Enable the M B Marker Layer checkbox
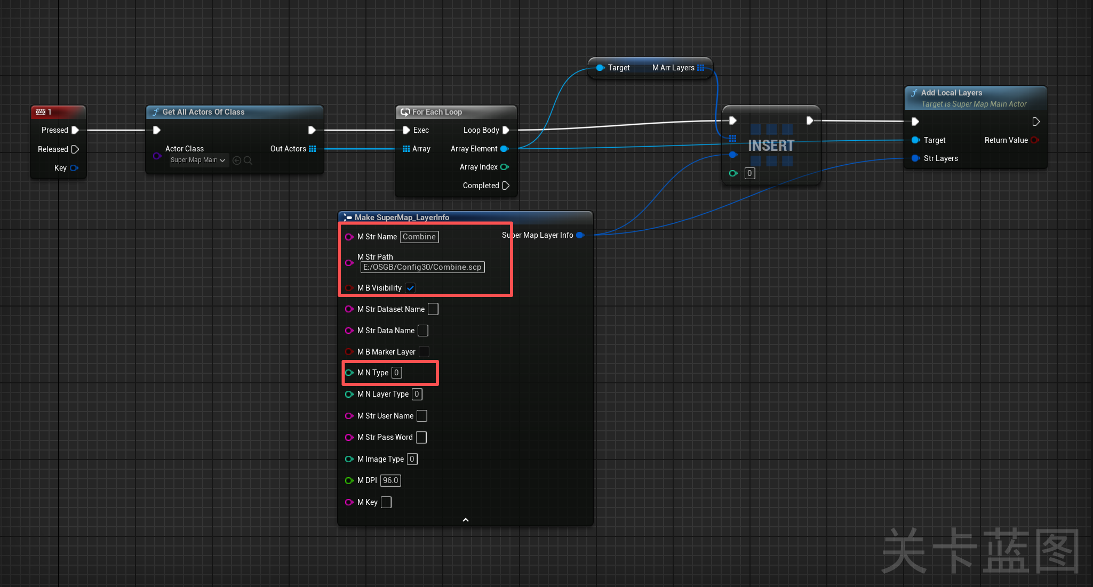The height and width of the screenshot is (587, 1093). pyautogui.click(x=424, y=352)
